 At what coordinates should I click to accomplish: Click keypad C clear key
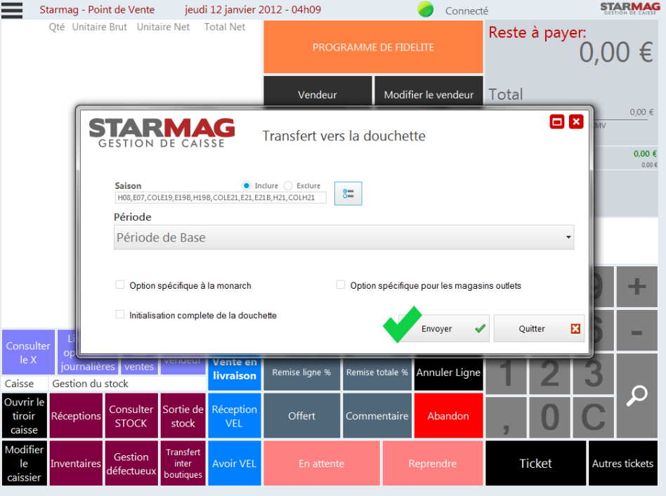pyautogui.click(x=594, y=417)
